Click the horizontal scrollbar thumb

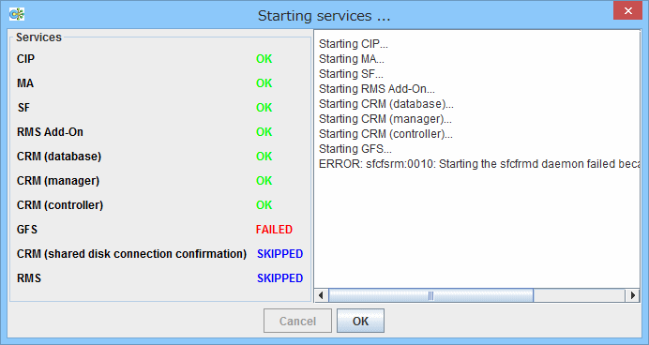point(430,295)
